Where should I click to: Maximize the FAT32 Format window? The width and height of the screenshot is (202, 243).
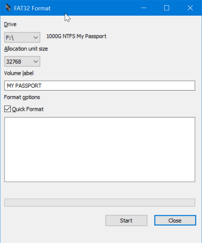167,8
